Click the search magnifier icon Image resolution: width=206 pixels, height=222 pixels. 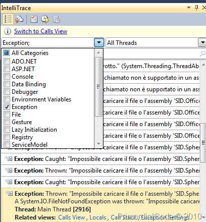[x=202, y=53]
